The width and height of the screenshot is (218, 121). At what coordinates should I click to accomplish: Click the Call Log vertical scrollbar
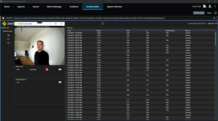click(x=216, y=38)
